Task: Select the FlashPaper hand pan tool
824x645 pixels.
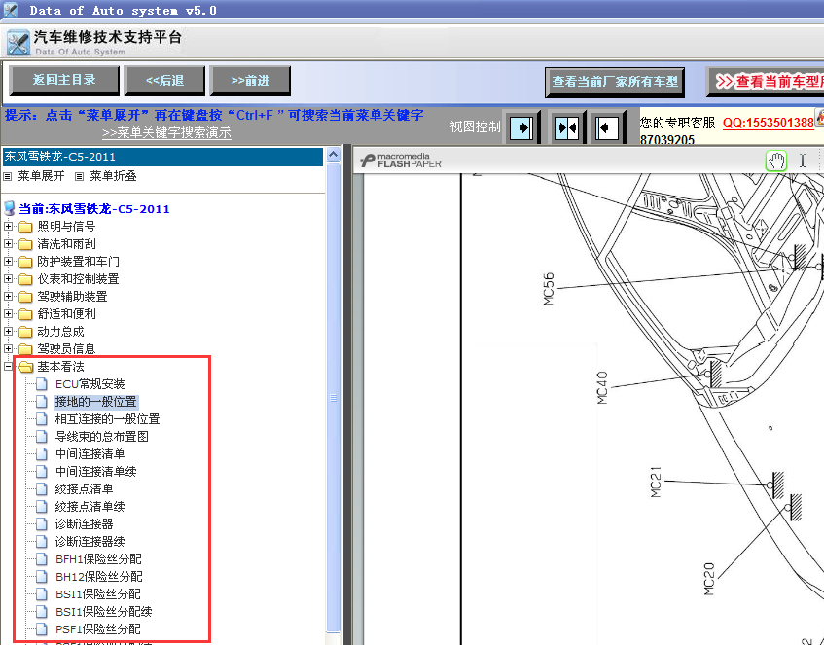Action: tap(775, 161)
